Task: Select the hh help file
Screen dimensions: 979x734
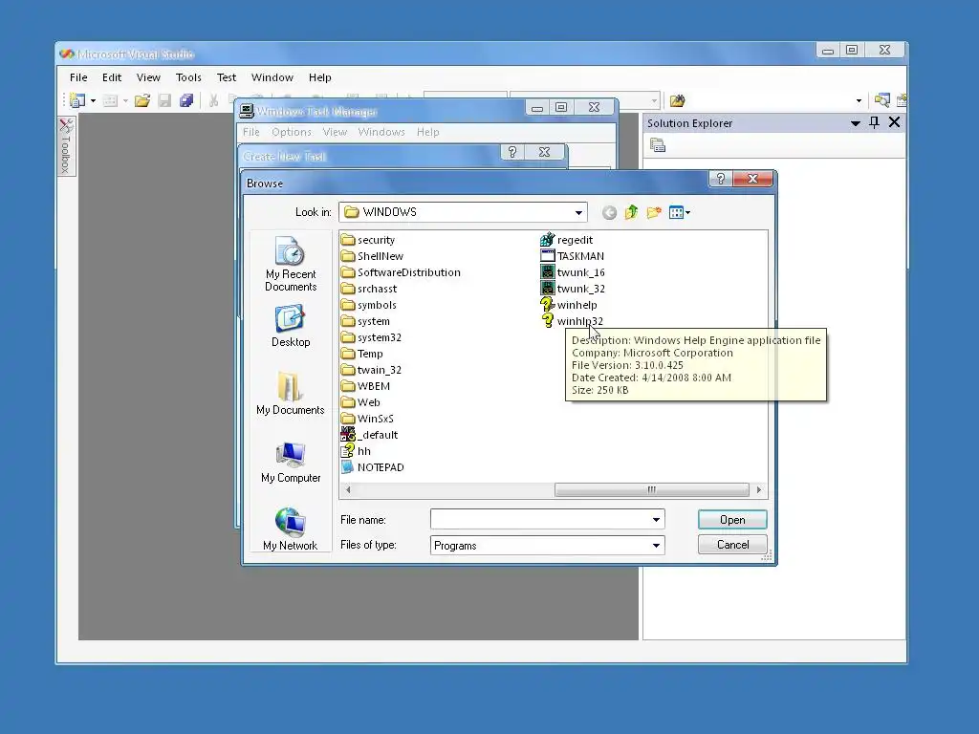Action: click(x=356, y=451)
